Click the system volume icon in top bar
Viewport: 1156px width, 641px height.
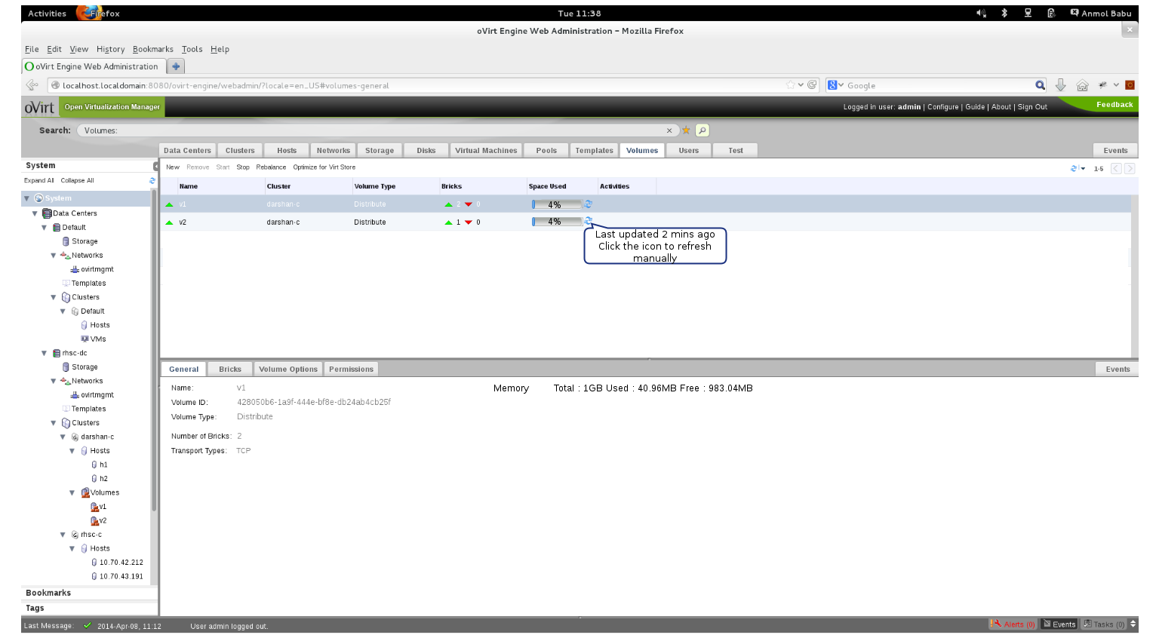pyautogui.click(x=981, y=13)
